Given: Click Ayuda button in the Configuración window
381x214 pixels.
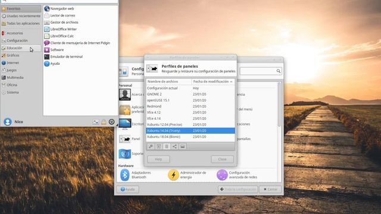Looking at the screenshot, I should coord(128,189).
